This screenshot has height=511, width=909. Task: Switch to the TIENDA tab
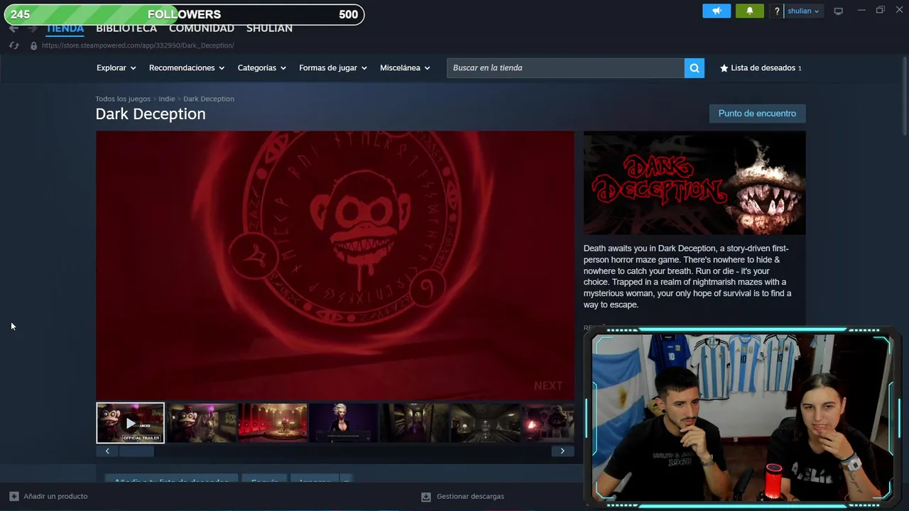65,28
